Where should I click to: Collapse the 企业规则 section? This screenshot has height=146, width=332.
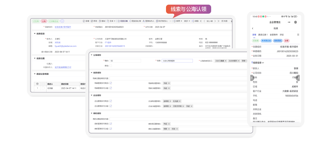coord(91,95)
